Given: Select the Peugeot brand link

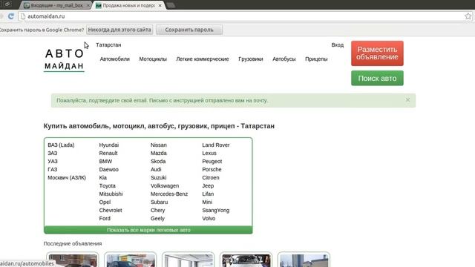Looking at the screenshot, I should [x=212, y=162].
